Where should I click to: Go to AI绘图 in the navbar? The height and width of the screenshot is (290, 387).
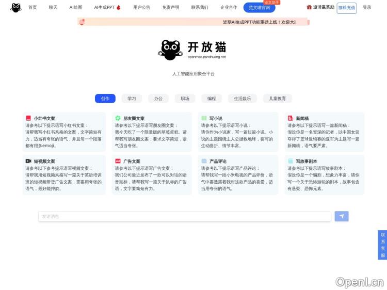(76, 7)
